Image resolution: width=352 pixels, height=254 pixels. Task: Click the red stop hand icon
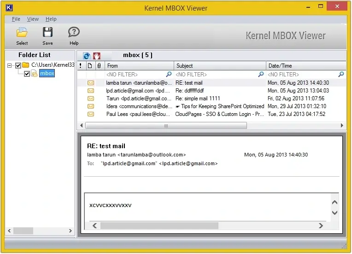(97, 56)
